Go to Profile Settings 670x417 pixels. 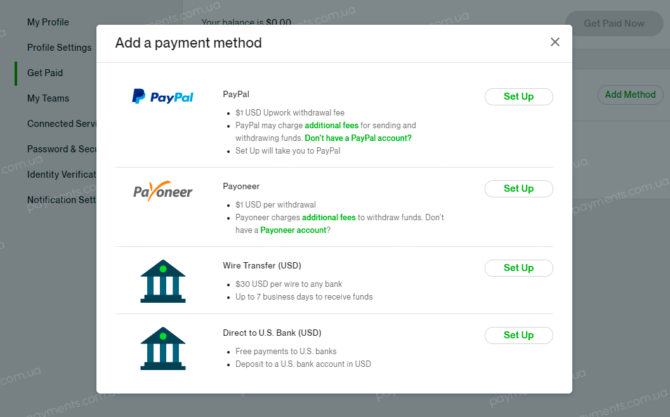coord(60,48)
